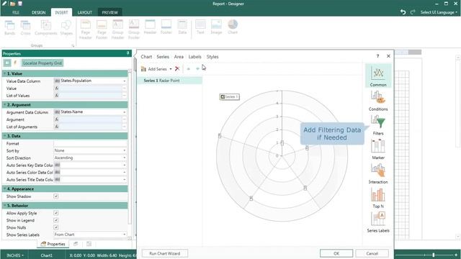Screen dimensions: 461x259
Task: Click the Redo arrow in title bar
Action: (x=413, y=12)
